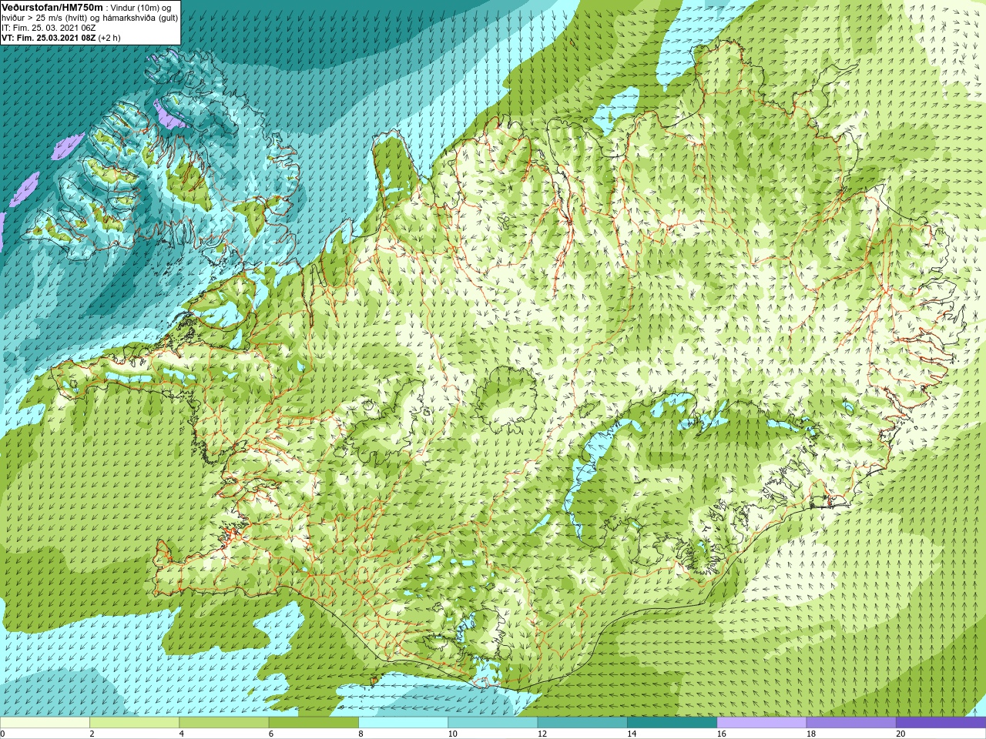Click the 'IT: Fim. 25. 03. 2021 06Z' line
Viewport: 986px width, 739px height.
[x=49, y=28]
